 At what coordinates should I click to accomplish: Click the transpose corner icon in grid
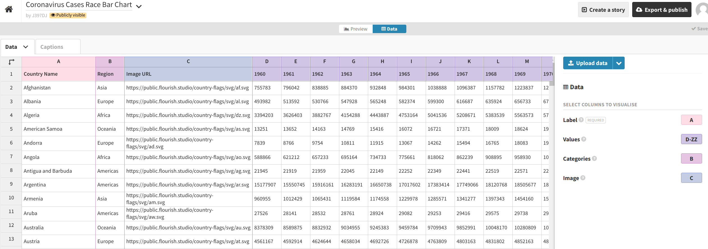[x=11, y=62]
